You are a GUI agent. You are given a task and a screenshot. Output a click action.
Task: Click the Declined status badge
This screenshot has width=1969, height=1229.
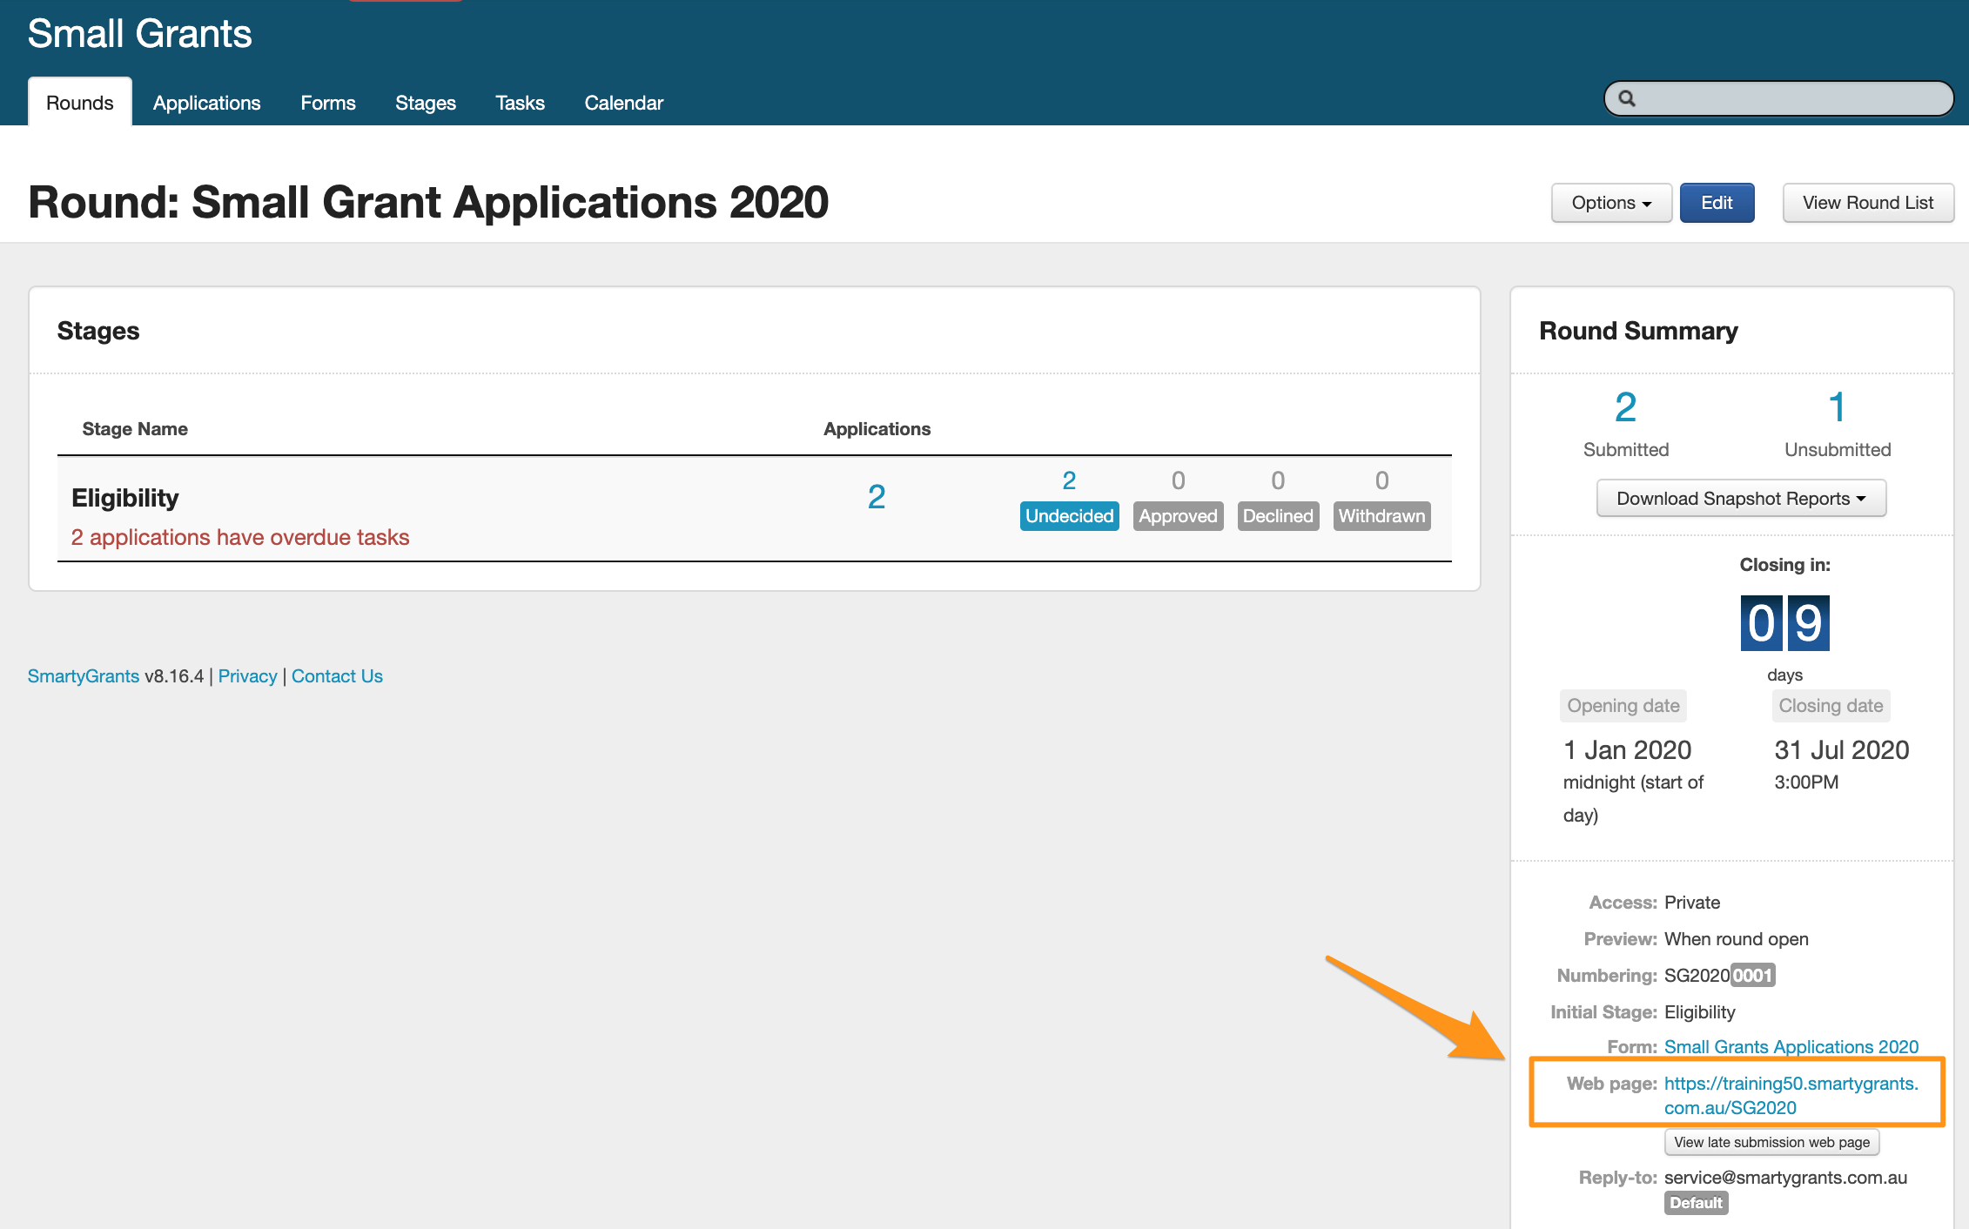[x=1277, y=516]
